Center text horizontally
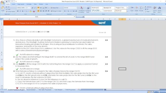The image size is (166, 93). [41, 11]
